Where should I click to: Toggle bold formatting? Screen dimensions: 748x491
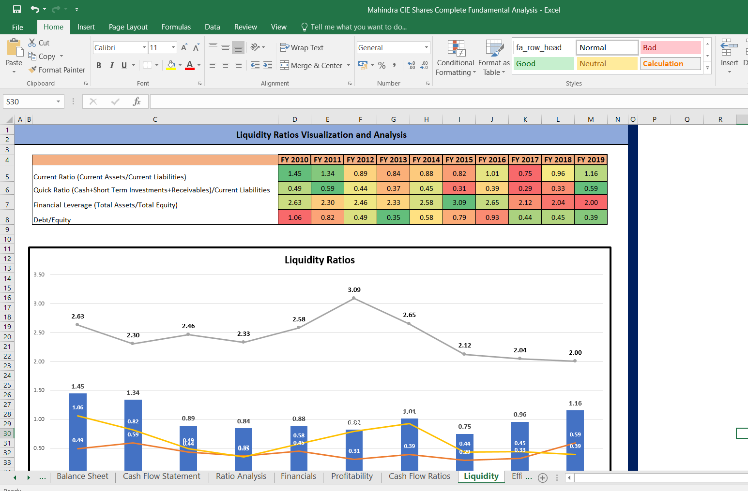99,65
